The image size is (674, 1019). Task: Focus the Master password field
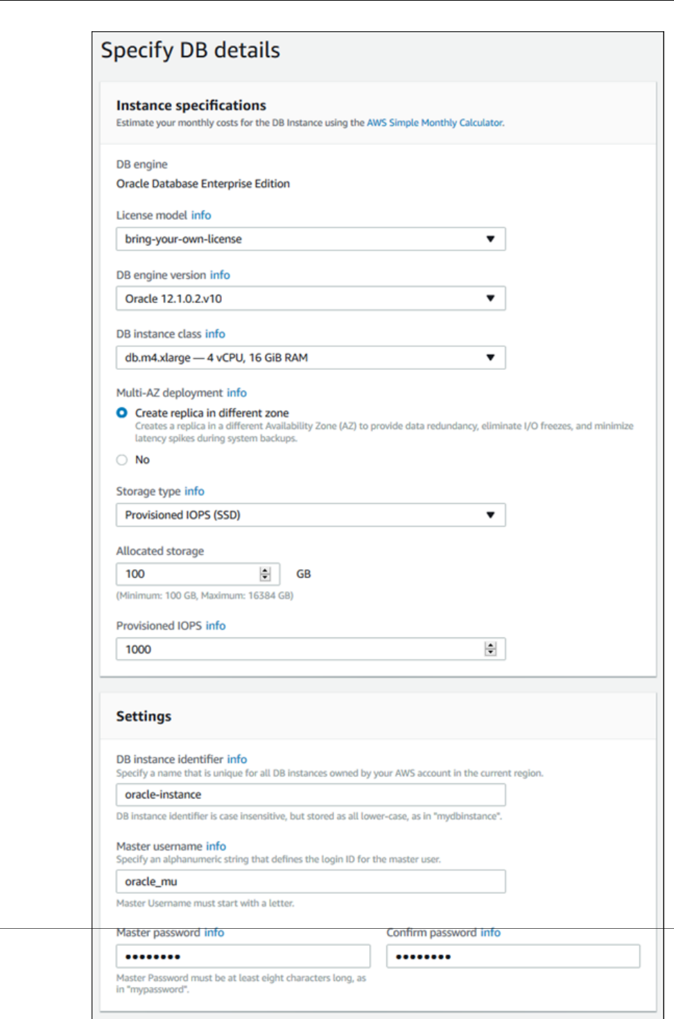point(243,957)
